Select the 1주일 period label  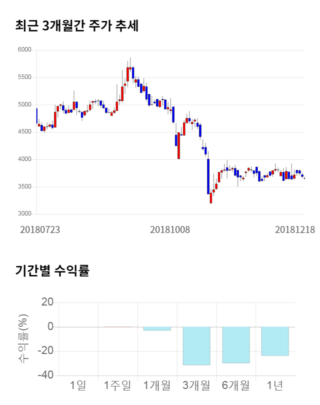pos(117,385)
